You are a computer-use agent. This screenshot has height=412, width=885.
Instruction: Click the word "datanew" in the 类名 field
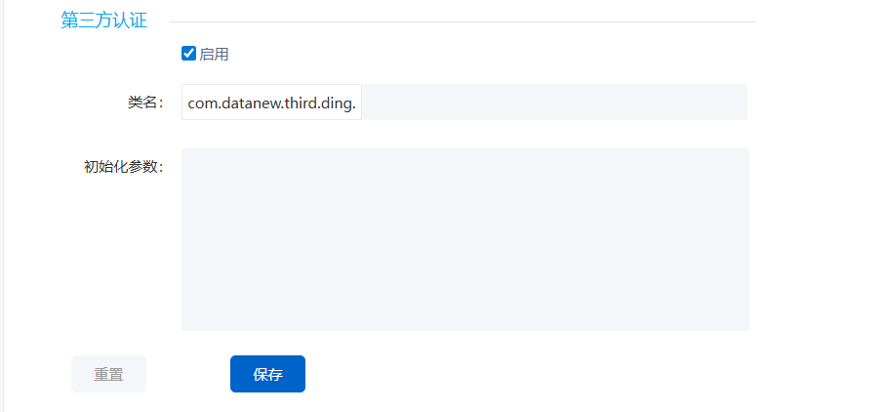(x=249, y=103)
